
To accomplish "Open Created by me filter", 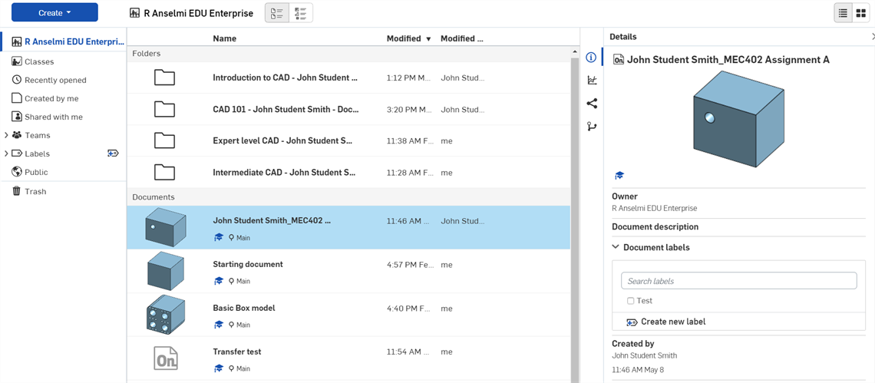I will coord(51,98).
